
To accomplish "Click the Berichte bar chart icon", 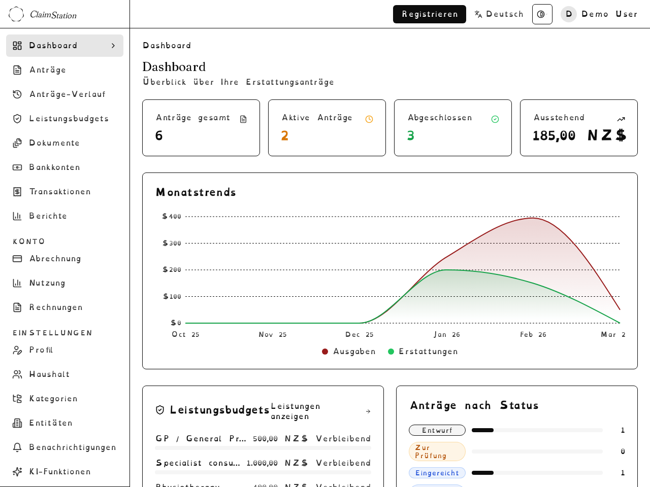I will coord(17,216).
